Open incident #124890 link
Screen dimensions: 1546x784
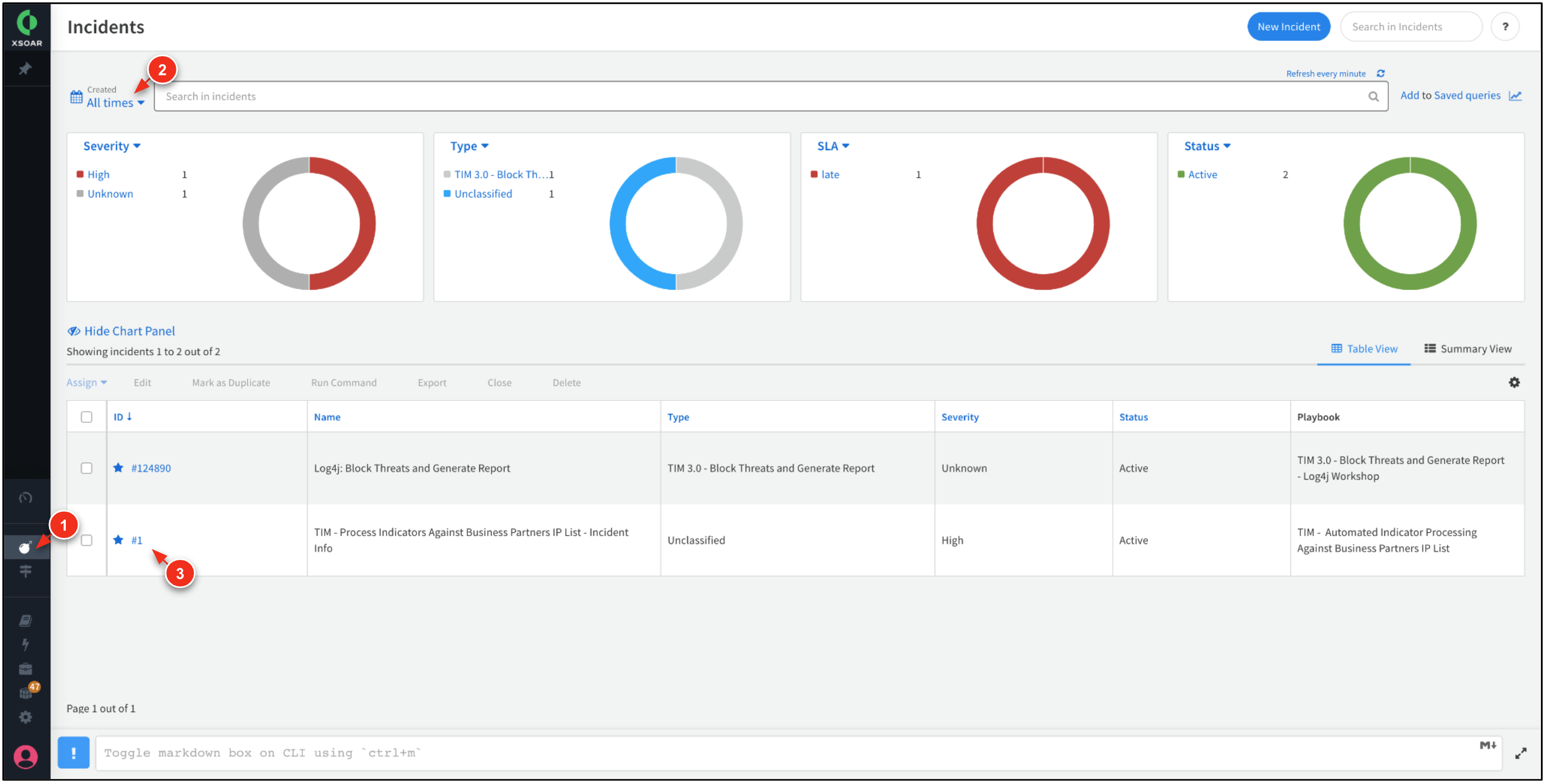click(151, 468)
